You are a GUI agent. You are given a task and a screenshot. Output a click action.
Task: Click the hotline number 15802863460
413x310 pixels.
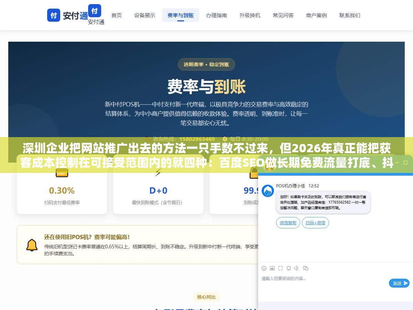click(x=197, y=139)
